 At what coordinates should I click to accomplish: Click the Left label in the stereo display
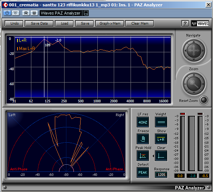click(12, 115)
